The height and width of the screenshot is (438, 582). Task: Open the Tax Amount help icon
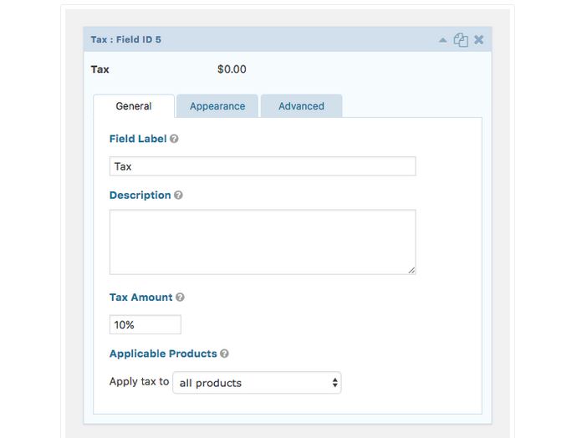tap(180, 297)
